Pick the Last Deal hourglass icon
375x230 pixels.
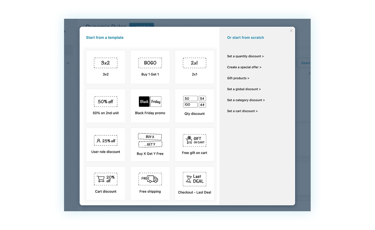[x=194, y=179]
